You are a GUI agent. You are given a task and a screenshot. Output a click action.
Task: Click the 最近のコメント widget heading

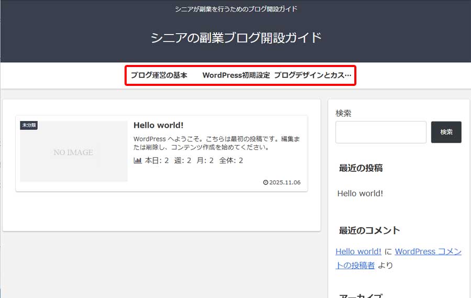pyautogui.click(x=369, y=230)
